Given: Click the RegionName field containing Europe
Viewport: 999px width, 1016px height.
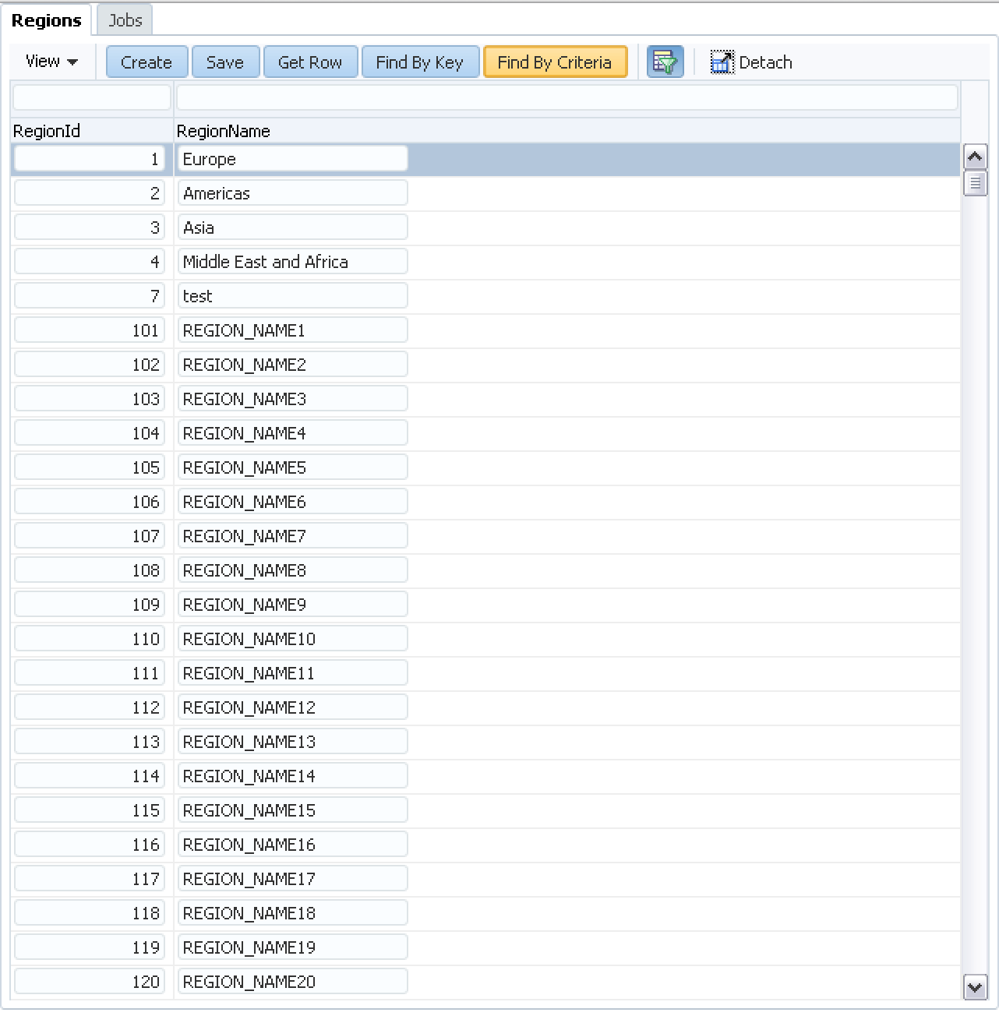Looking at the screenshot, I should 292,159.
